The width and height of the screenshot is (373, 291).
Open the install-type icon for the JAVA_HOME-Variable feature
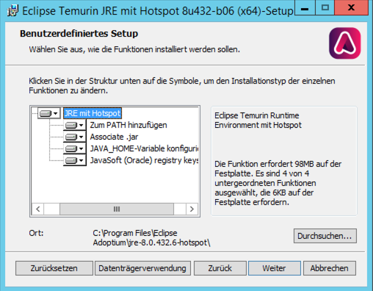click(x=75, y=148)
